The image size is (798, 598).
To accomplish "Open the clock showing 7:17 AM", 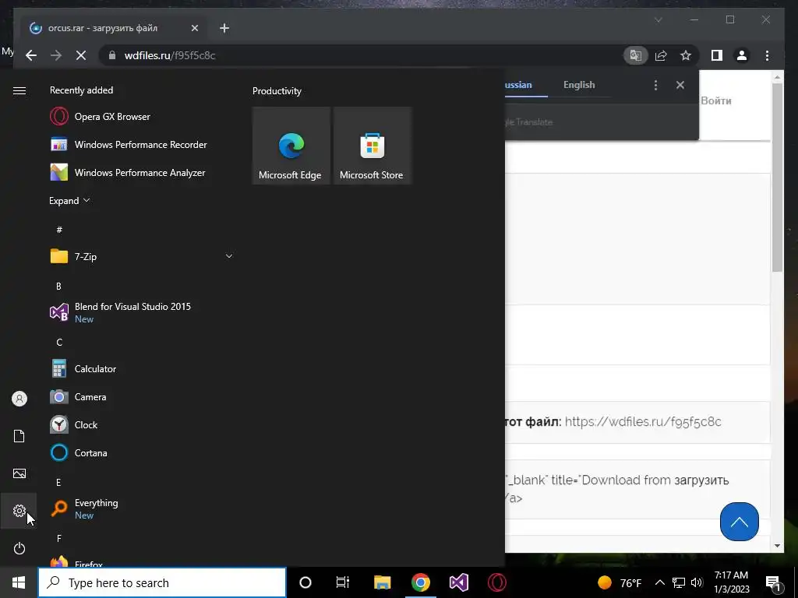I will (731, 582).
